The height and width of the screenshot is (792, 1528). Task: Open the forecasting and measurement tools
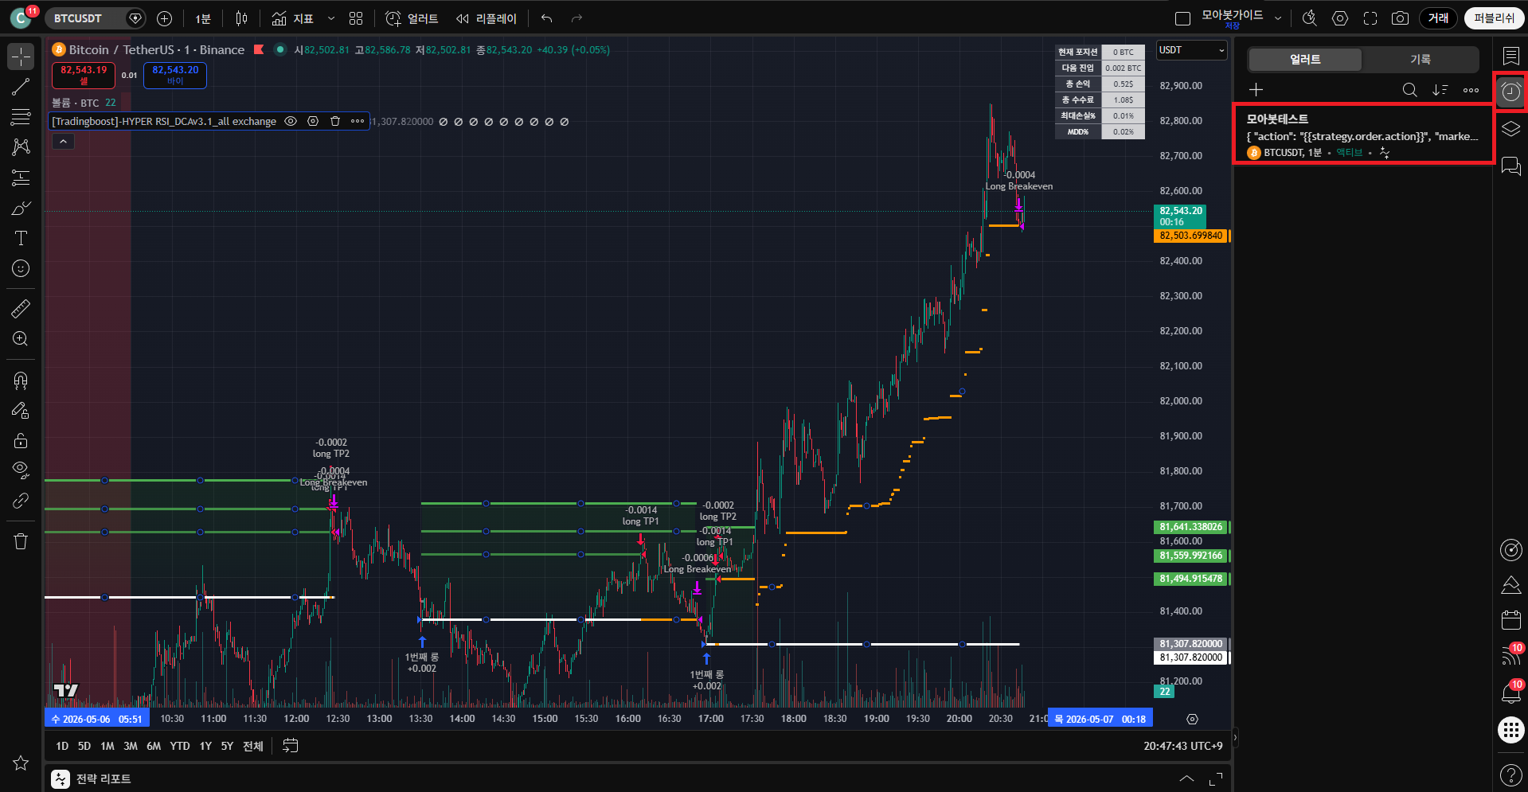tap(21, 178)
